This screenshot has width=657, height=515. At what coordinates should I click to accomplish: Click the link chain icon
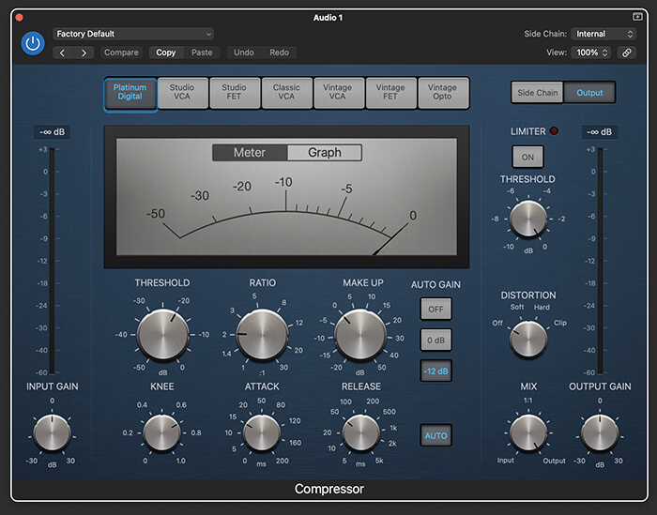627,53
